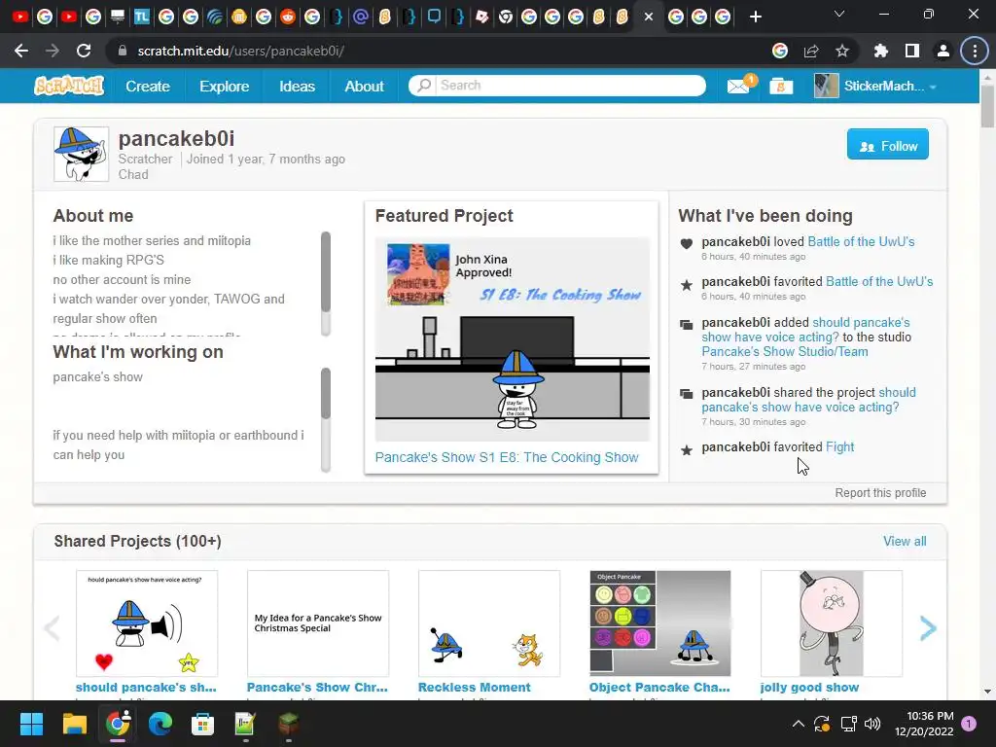The image size is (996, 747).
Task: Open voice acting project thumbnail
Action: point(147,623)
